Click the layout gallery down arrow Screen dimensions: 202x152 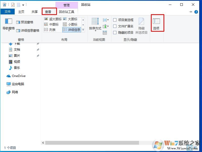[83, 25]
